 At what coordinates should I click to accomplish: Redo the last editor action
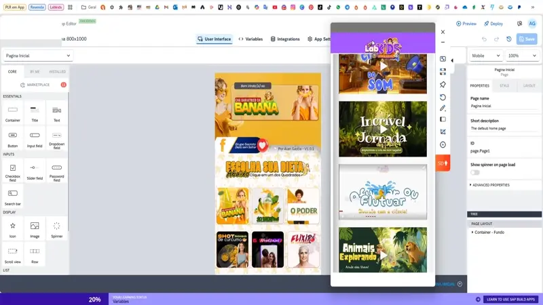[496, 39]
